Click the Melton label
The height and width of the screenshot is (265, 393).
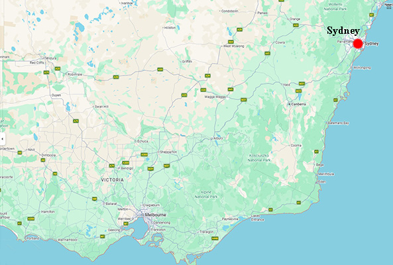coord(123,209)
